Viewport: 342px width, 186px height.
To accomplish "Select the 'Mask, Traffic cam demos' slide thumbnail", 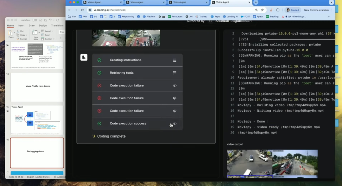I will click(37, 86).
